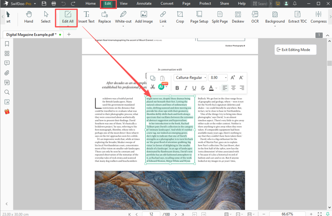
Task: Save the document with the floppy disk icon
Action: pyautogui.click(x=44, y=3)
